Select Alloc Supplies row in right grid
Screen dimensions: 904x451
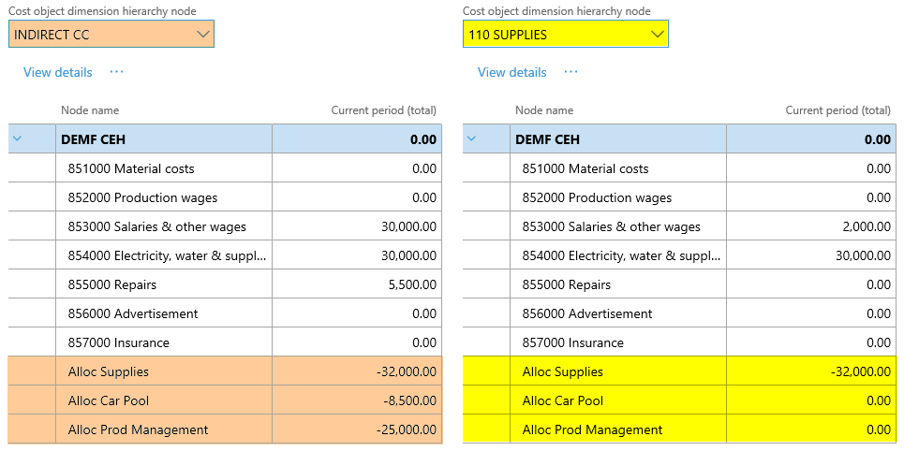pos(562,371)
